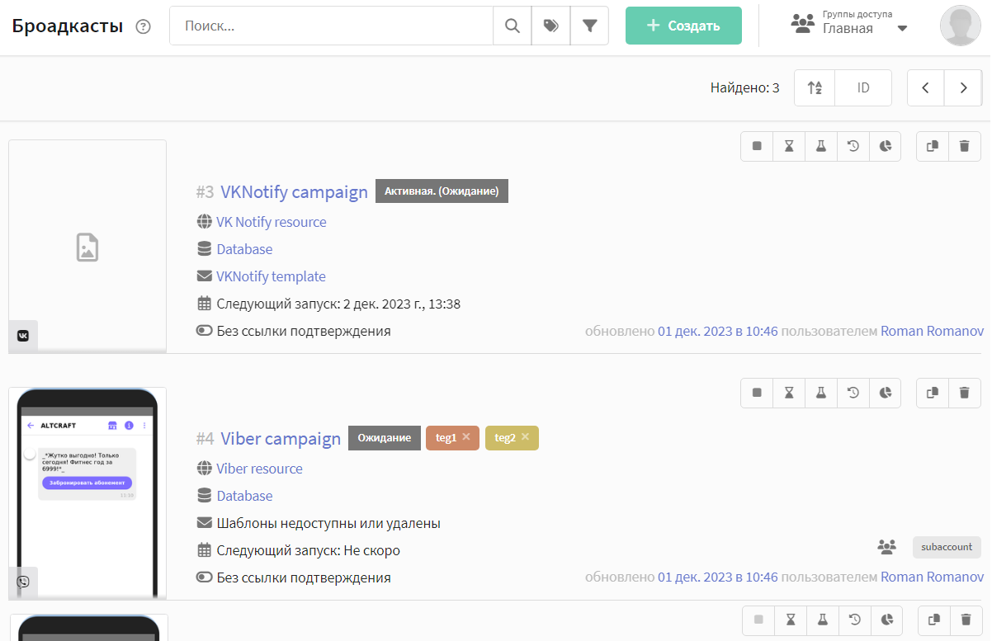Click the Активная. (Ожидание) status badge

(442, 191)
